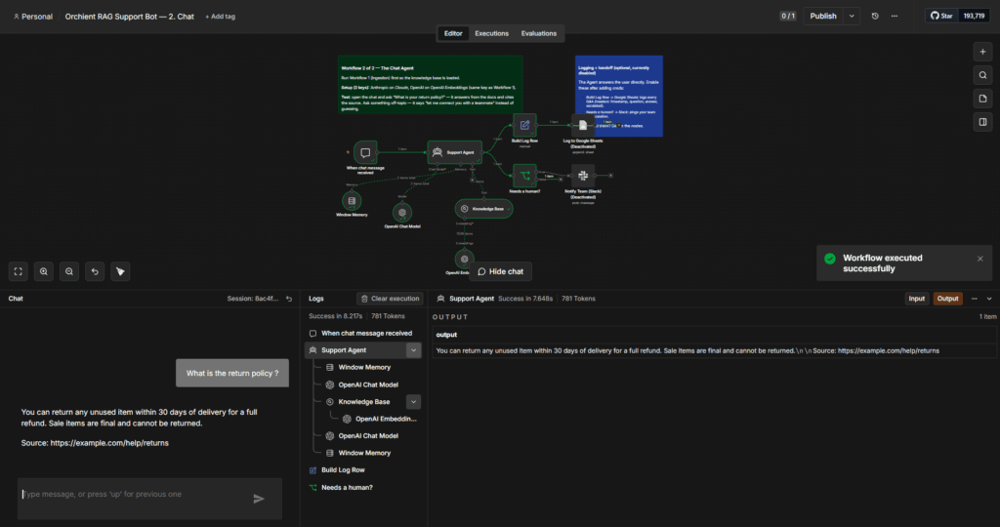Select the OpenAI Chat Model node on canvas
The height and width of the screenshot is (527, 1000).
tap(401, 213)
